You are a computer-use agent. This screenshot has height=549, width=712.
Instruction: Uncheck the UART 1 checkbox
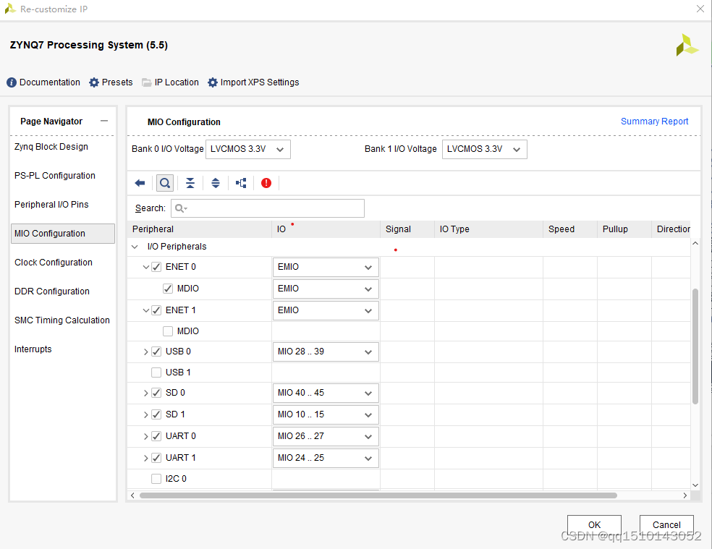tap(156, 458)
